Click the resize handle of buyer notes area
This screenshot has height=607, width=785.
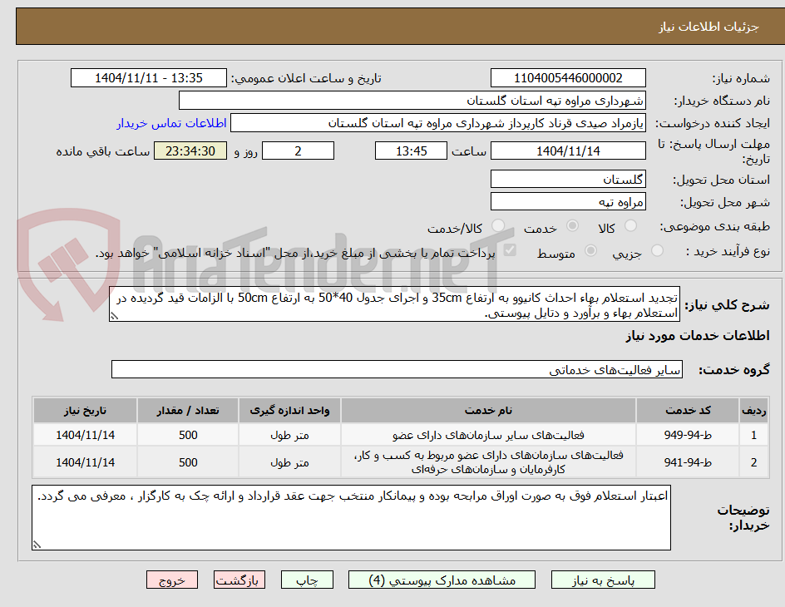pos(37,545)
